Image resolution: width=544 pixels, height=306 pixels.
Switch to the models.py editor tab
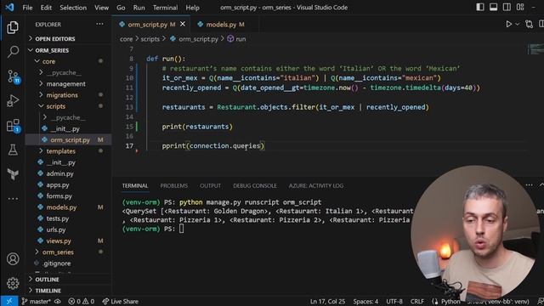tap(224, 25)
